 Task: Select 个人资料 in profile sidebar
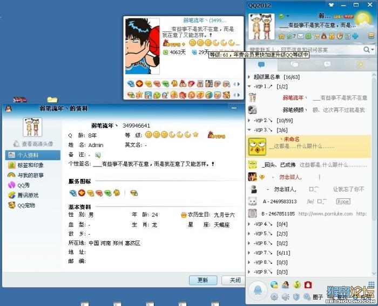[33, 155]
